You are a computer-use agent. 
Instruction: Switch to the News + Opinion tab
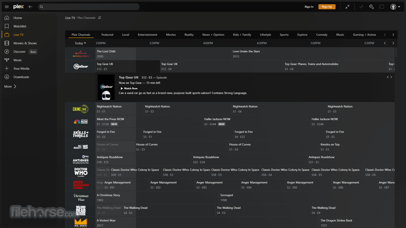[x=213, y=35]
